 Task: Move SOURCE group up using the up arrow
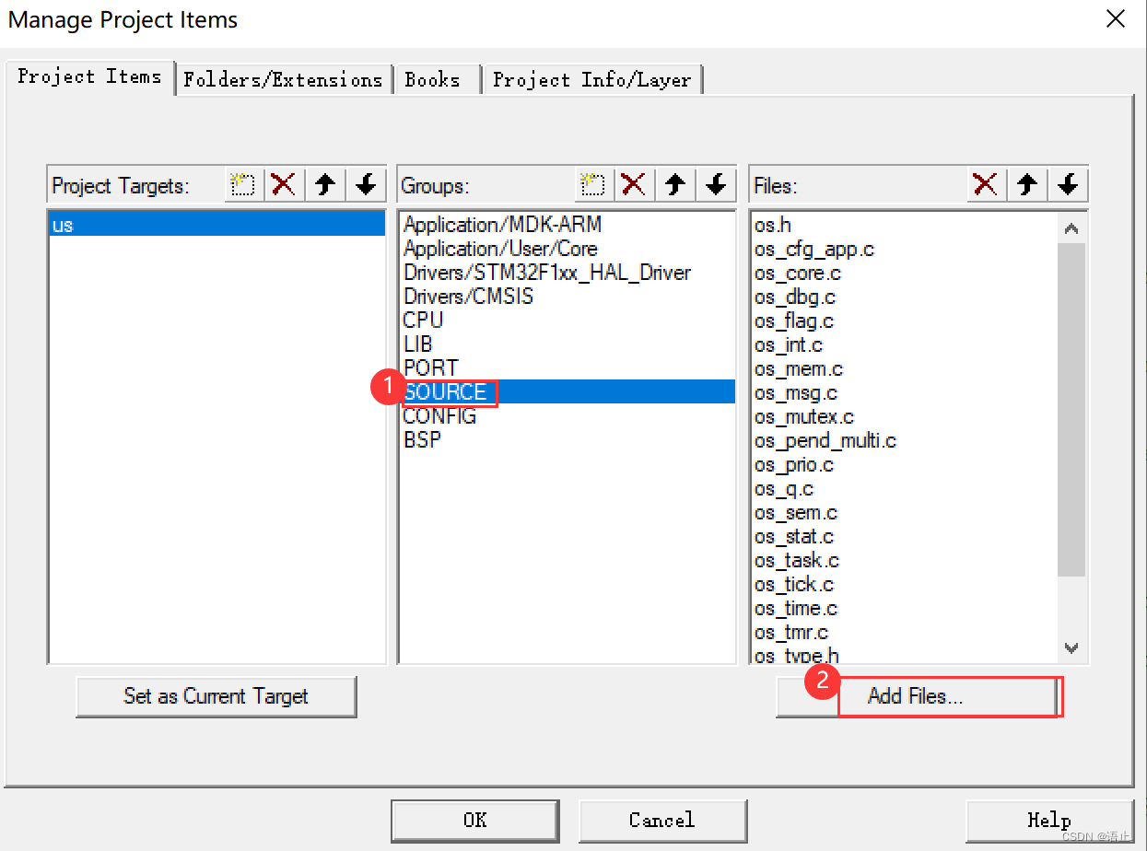[674, 184]
